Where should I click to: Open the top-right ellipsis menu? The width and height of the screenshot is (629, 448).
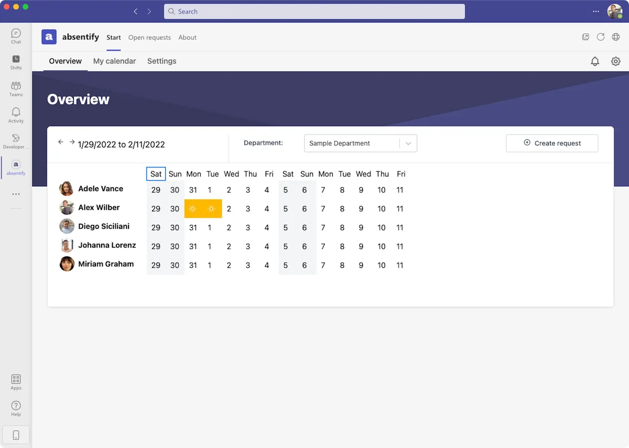pos(596,10)
